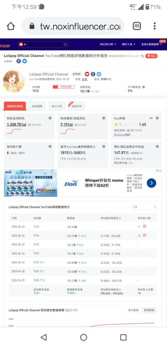Open the 7日 period dropdown
Screen dimensions: 167x348
point(144,207)
